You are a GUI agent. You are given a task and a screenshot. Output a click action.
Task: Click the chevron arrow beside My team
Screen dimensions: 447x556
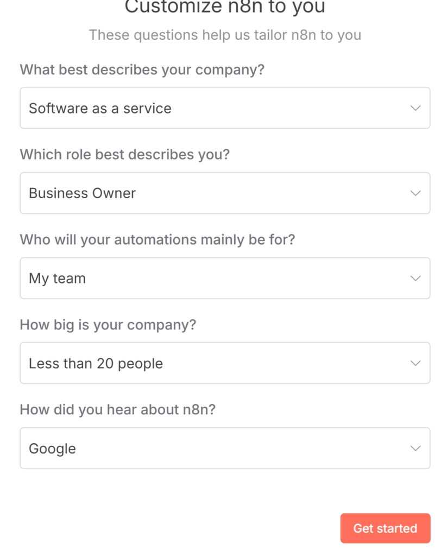point(415,279)
